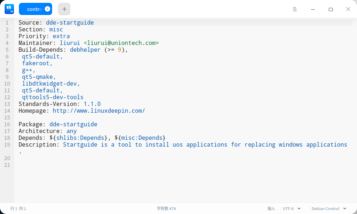Click line number 19 in gutter
The width and height of the screenshot is (357, 214).
coord(7,145)
